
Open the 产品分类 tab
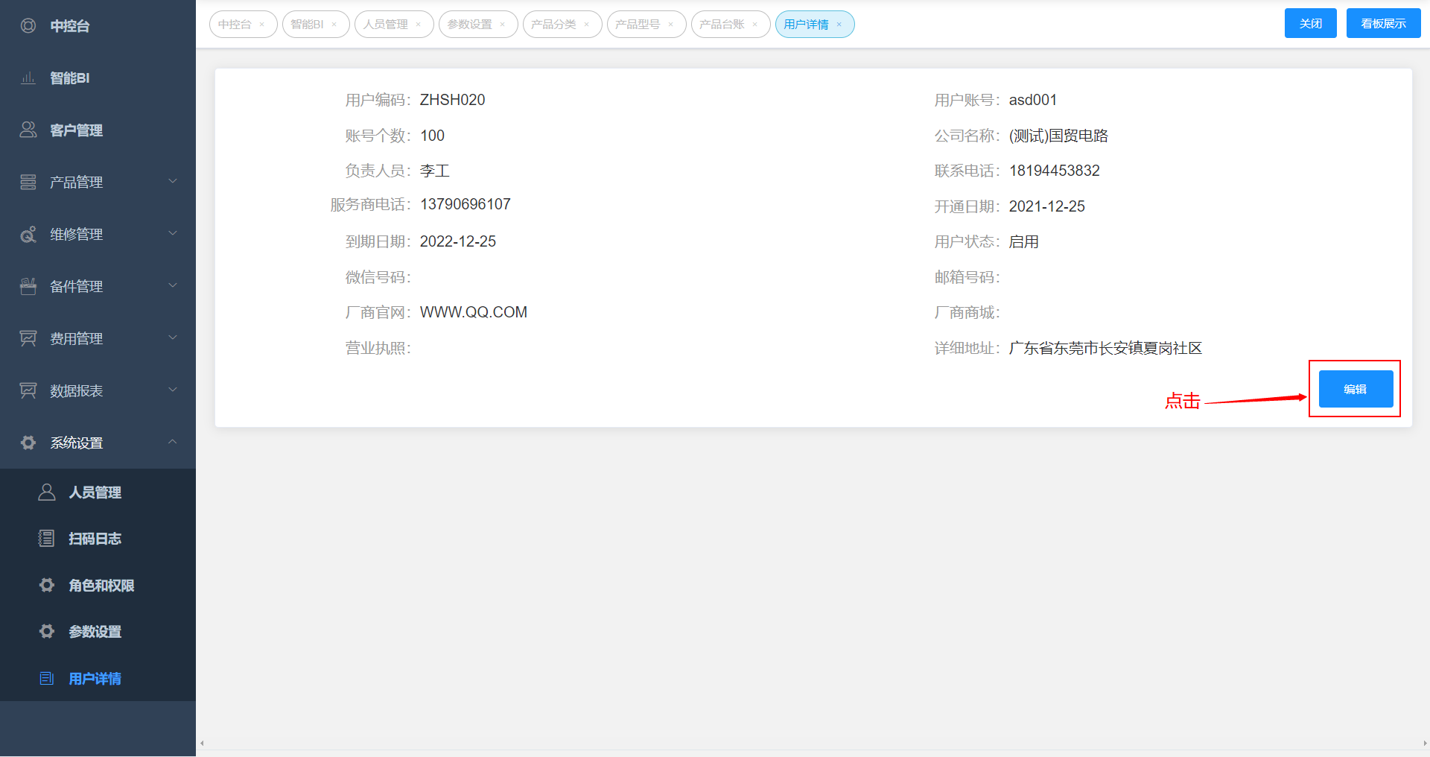click(x=553, y=25)
